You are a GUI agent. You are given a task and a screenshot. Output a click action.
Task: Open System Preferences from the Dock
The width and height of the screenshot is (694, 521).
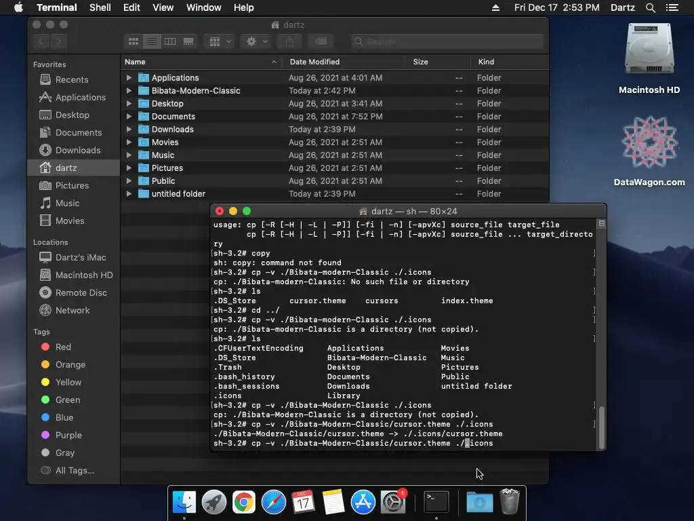393,503
